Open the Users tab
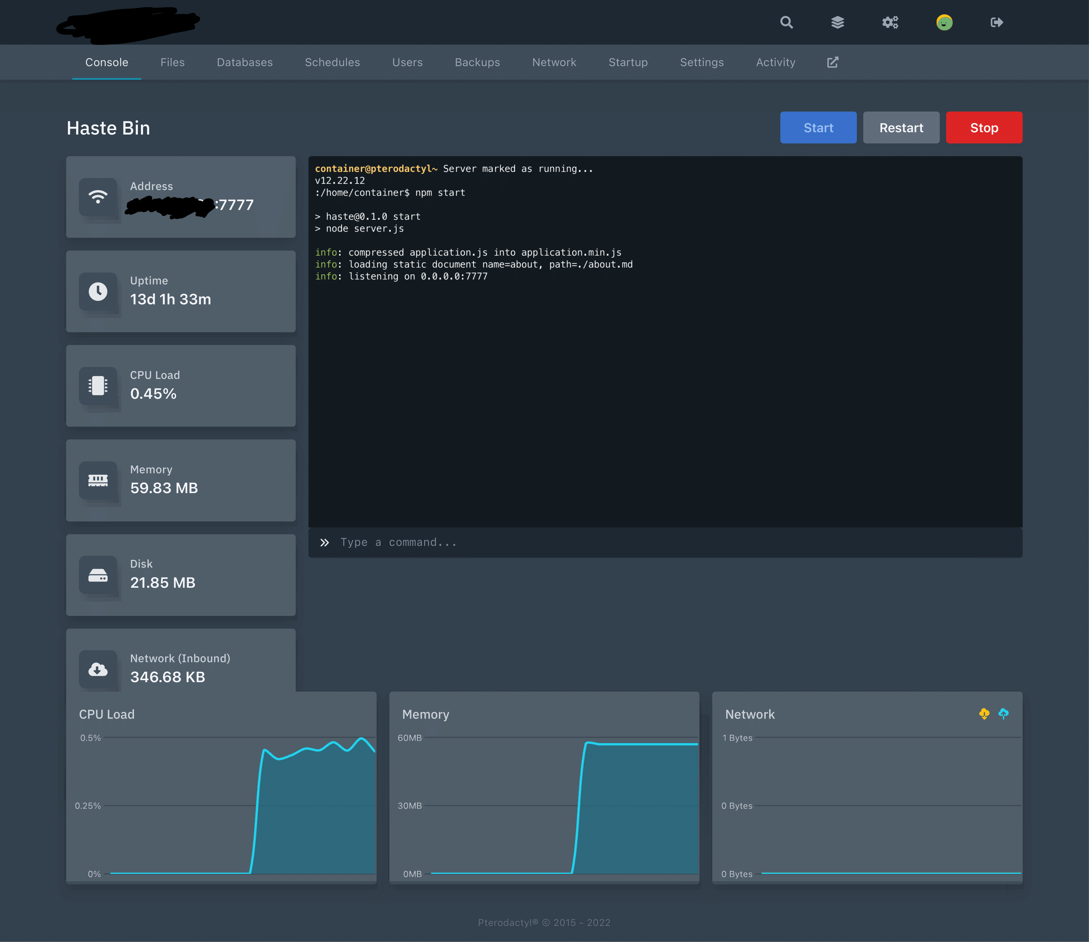The width and height of the screenshot is (1089, 942). 407,62
